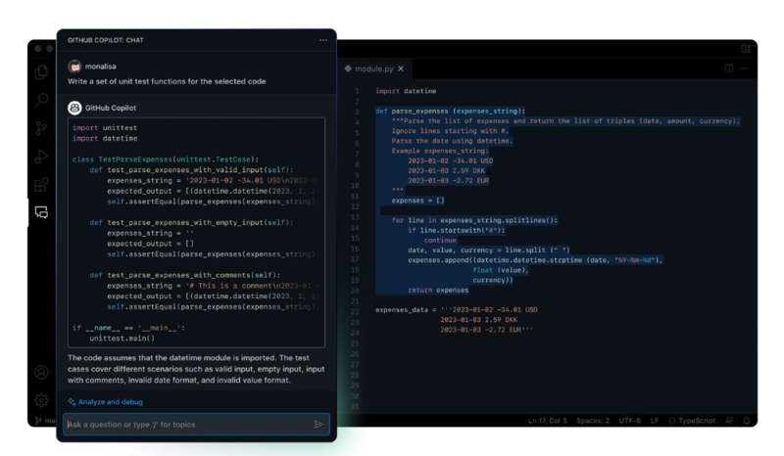
Task: Open editor more actions ellipsis menu
Action: [x=746, y=68]
